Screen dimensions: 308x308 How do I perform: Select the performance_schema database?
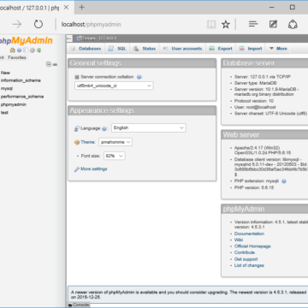click(x=22, y=97)
